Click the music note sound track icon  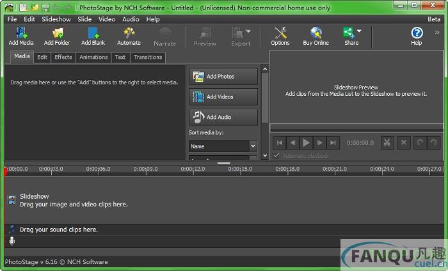(12, 229)
